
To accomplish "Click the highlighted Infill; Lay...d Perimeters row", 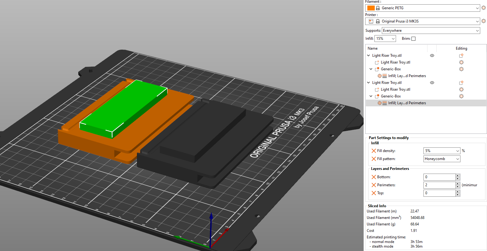I will [x=426, y=103].
